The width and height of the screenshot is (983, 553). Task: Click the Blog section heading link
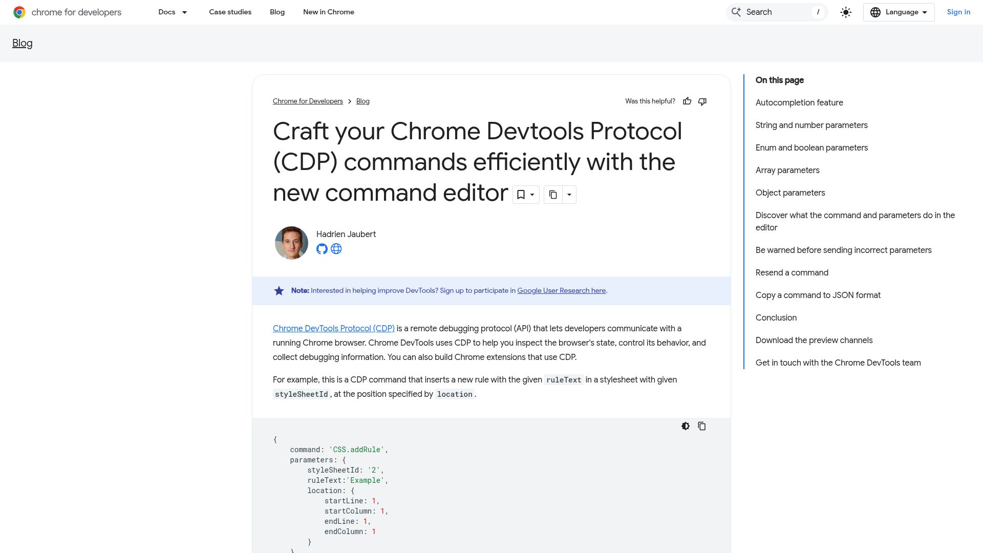coord(23,44)
